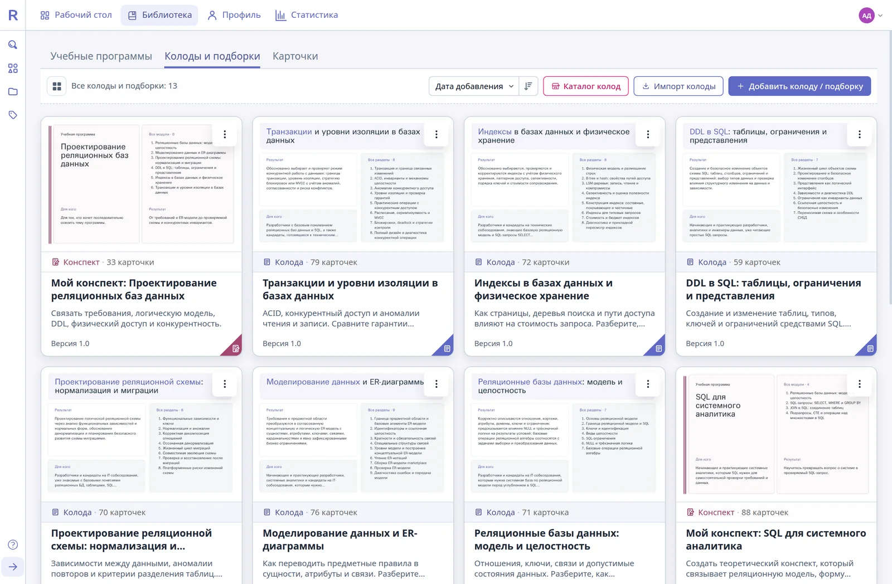Click the page vertical scrollbar

[x=889, y=167]
